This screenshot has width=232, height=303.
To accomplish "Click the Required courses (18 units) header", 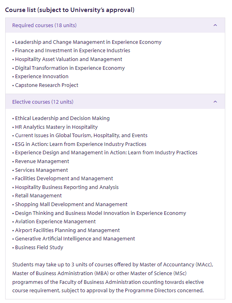I will click(x=115, y=25).
